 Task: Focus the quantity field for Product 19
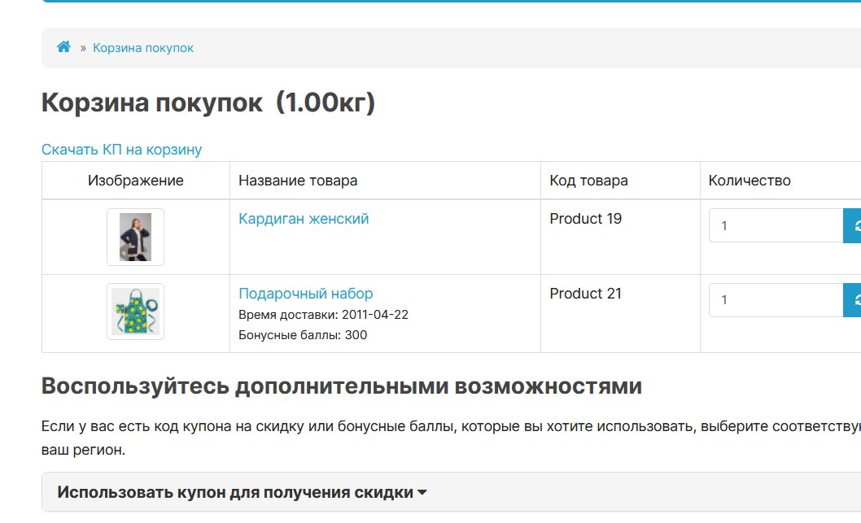(775, 225)
